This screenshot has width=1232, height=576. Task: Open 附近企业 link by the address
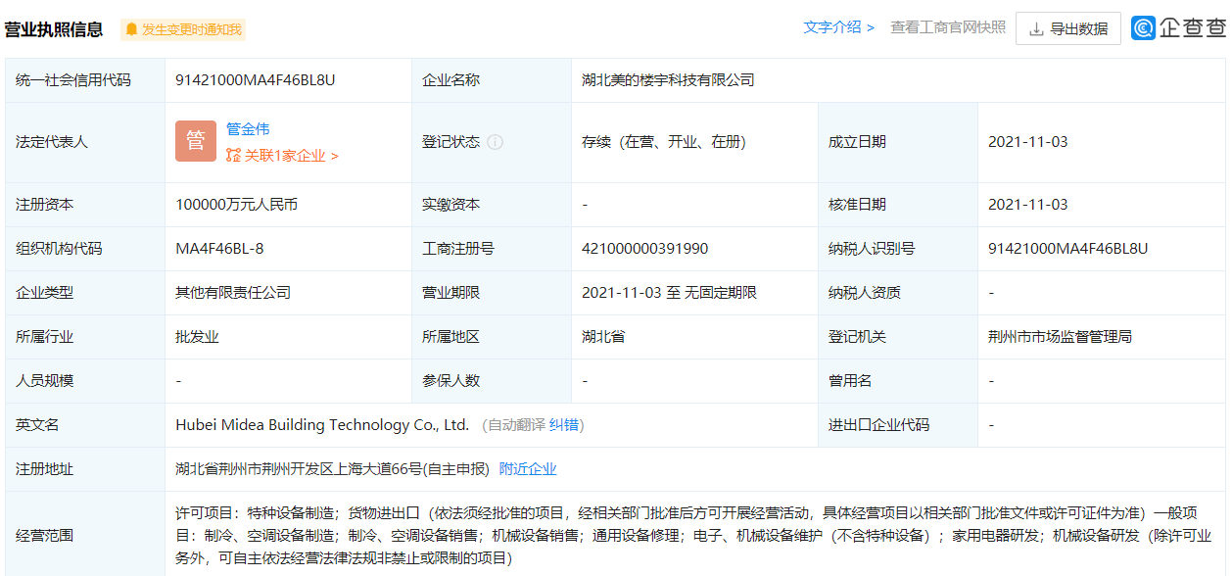point(528,469)
